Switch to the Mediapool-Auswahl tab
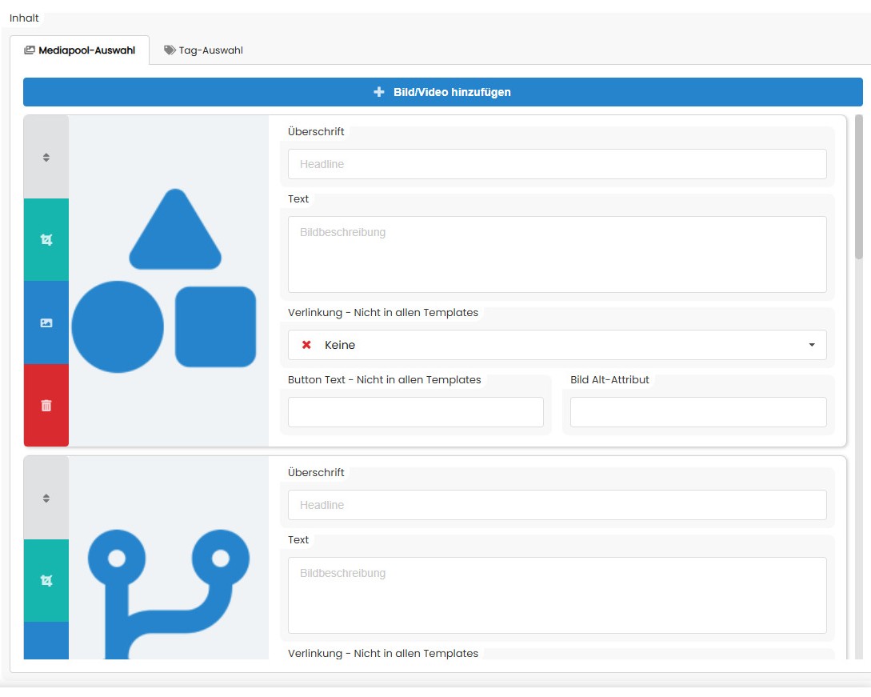 [x=79, y=50]
